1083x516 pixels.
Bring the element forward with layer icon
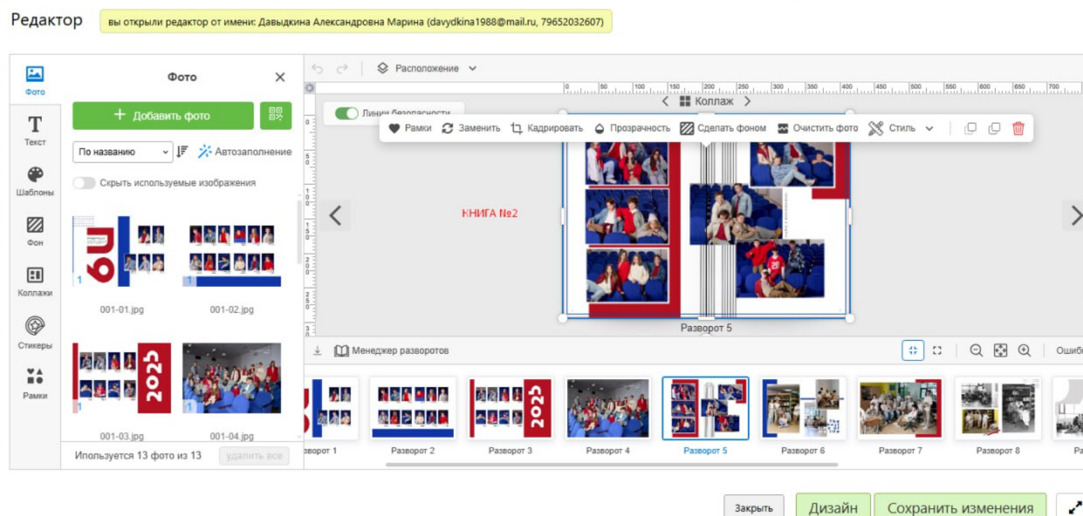pos(994,128)
